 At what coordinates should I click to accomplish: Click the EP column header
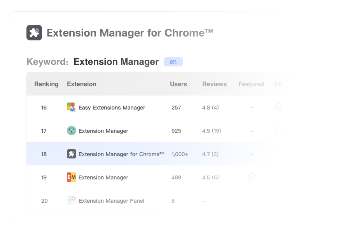278,84
